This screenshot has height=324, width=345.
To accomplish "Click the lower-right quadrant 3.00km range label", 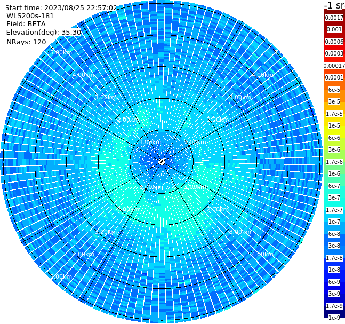I will (x=240, y=232).
